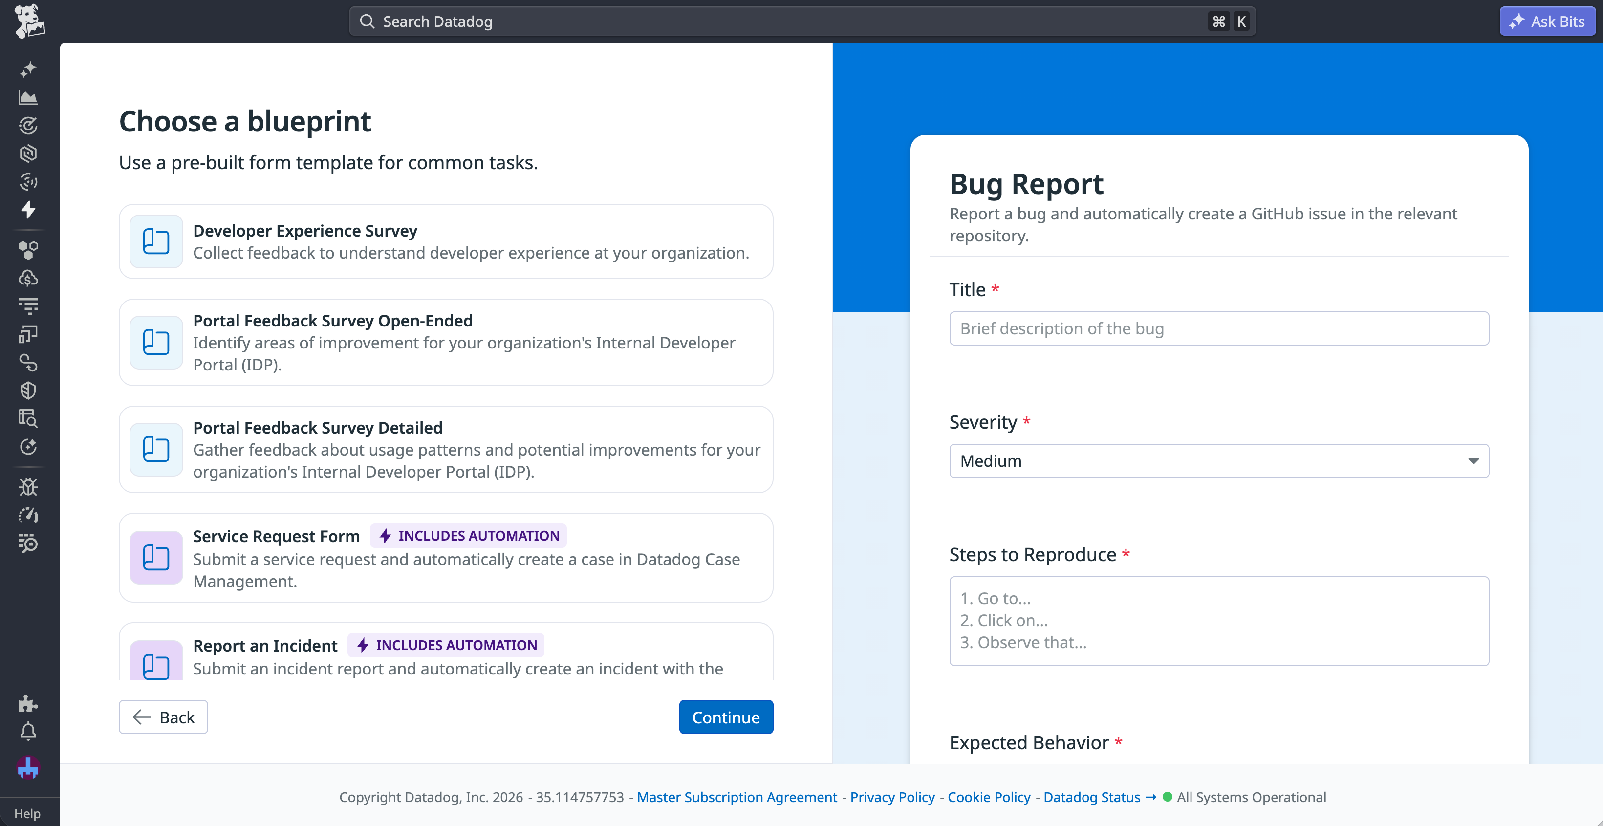Open the hexagon-in-cube sidebar icon
The width and height of the screenshot is (1603, 826).
tap(28, 153)
